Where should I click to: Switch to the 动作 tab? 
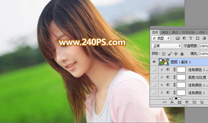tap(202, 32)
